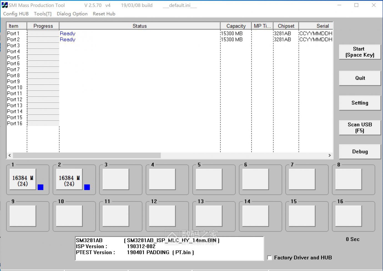Image resolution: width=383 pixels, height=271 pixels.
Task: Click empty port slot 6 box
Action: click(255, 179)
